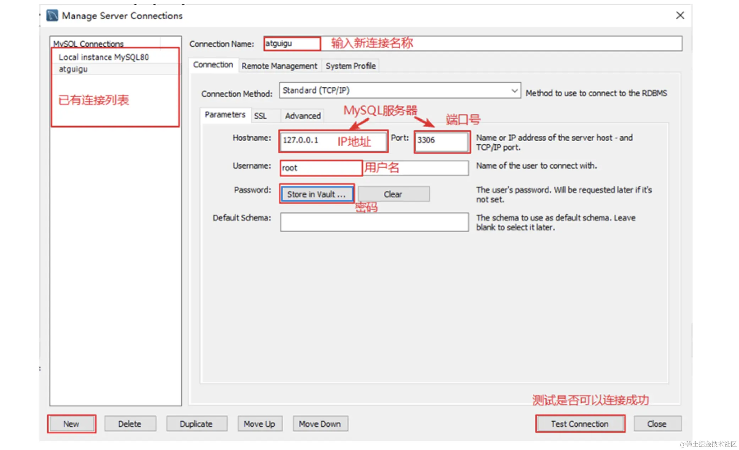Click the Username field containing root
Image resolution: width=739 pixels, height=450 pixels.
click(x=374, y=168)
